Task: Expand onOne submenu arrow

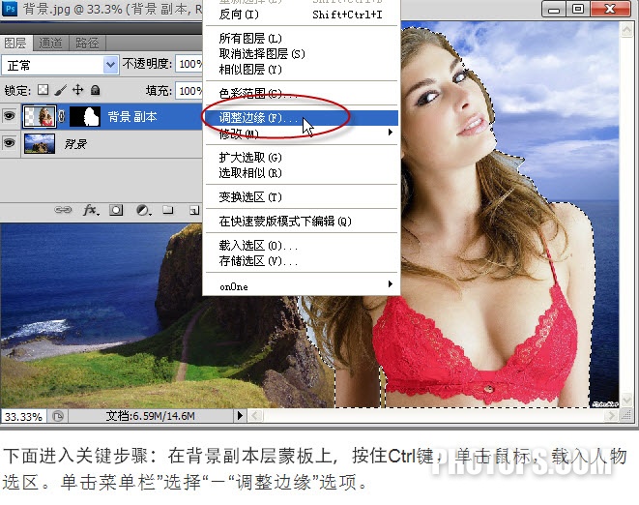Action: pyautogui.click(x=391, y=283)
